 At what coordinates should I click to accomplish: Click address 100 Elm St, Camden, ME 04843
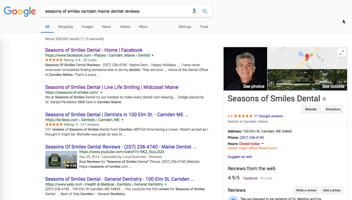click(267, 131)
